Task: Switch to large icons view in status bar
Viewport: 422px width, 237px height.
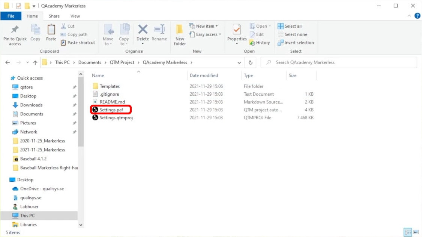Action: point(416,232)
